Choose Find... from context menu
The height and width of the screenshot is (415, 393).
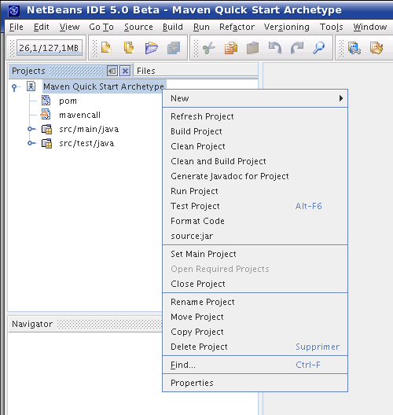pos(255,365)
